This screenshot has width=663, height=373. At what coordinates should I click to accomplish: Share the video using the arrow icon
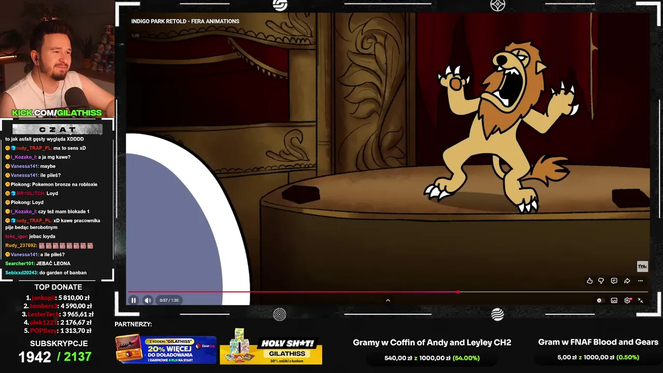[x=627, y=281]
